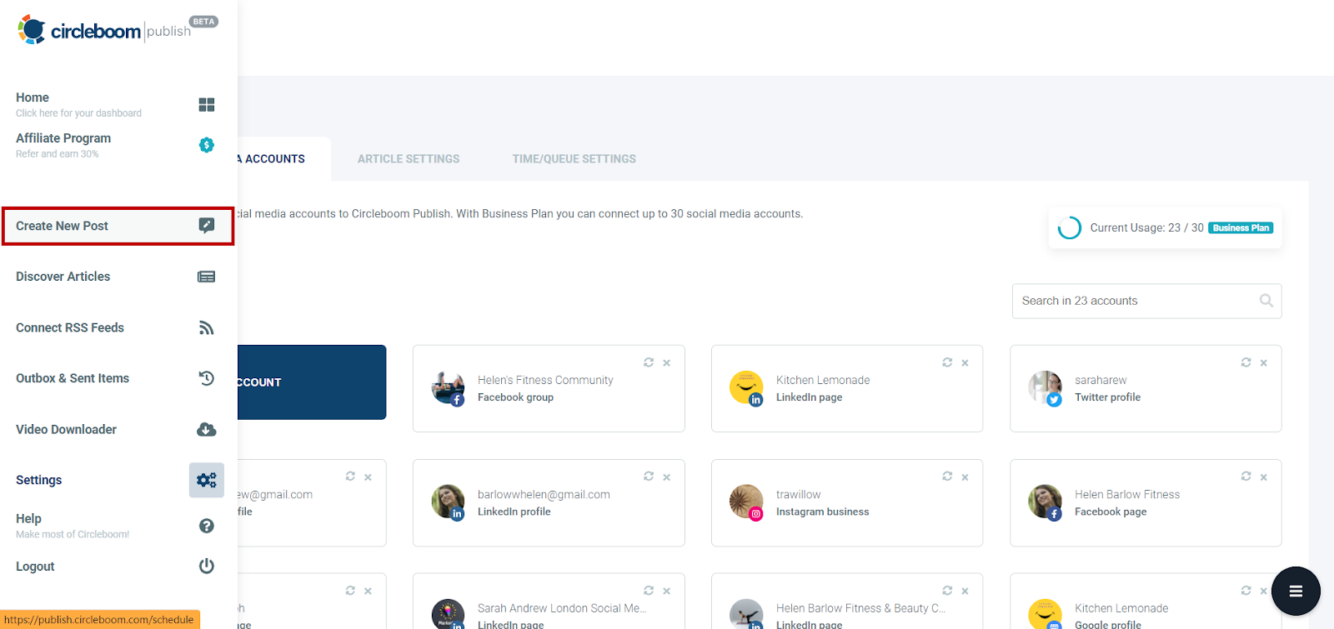Refresh Kitchen Lemonade LinkedIn page account
Screen dimensions: 1334x629
[x=947, y=362]
